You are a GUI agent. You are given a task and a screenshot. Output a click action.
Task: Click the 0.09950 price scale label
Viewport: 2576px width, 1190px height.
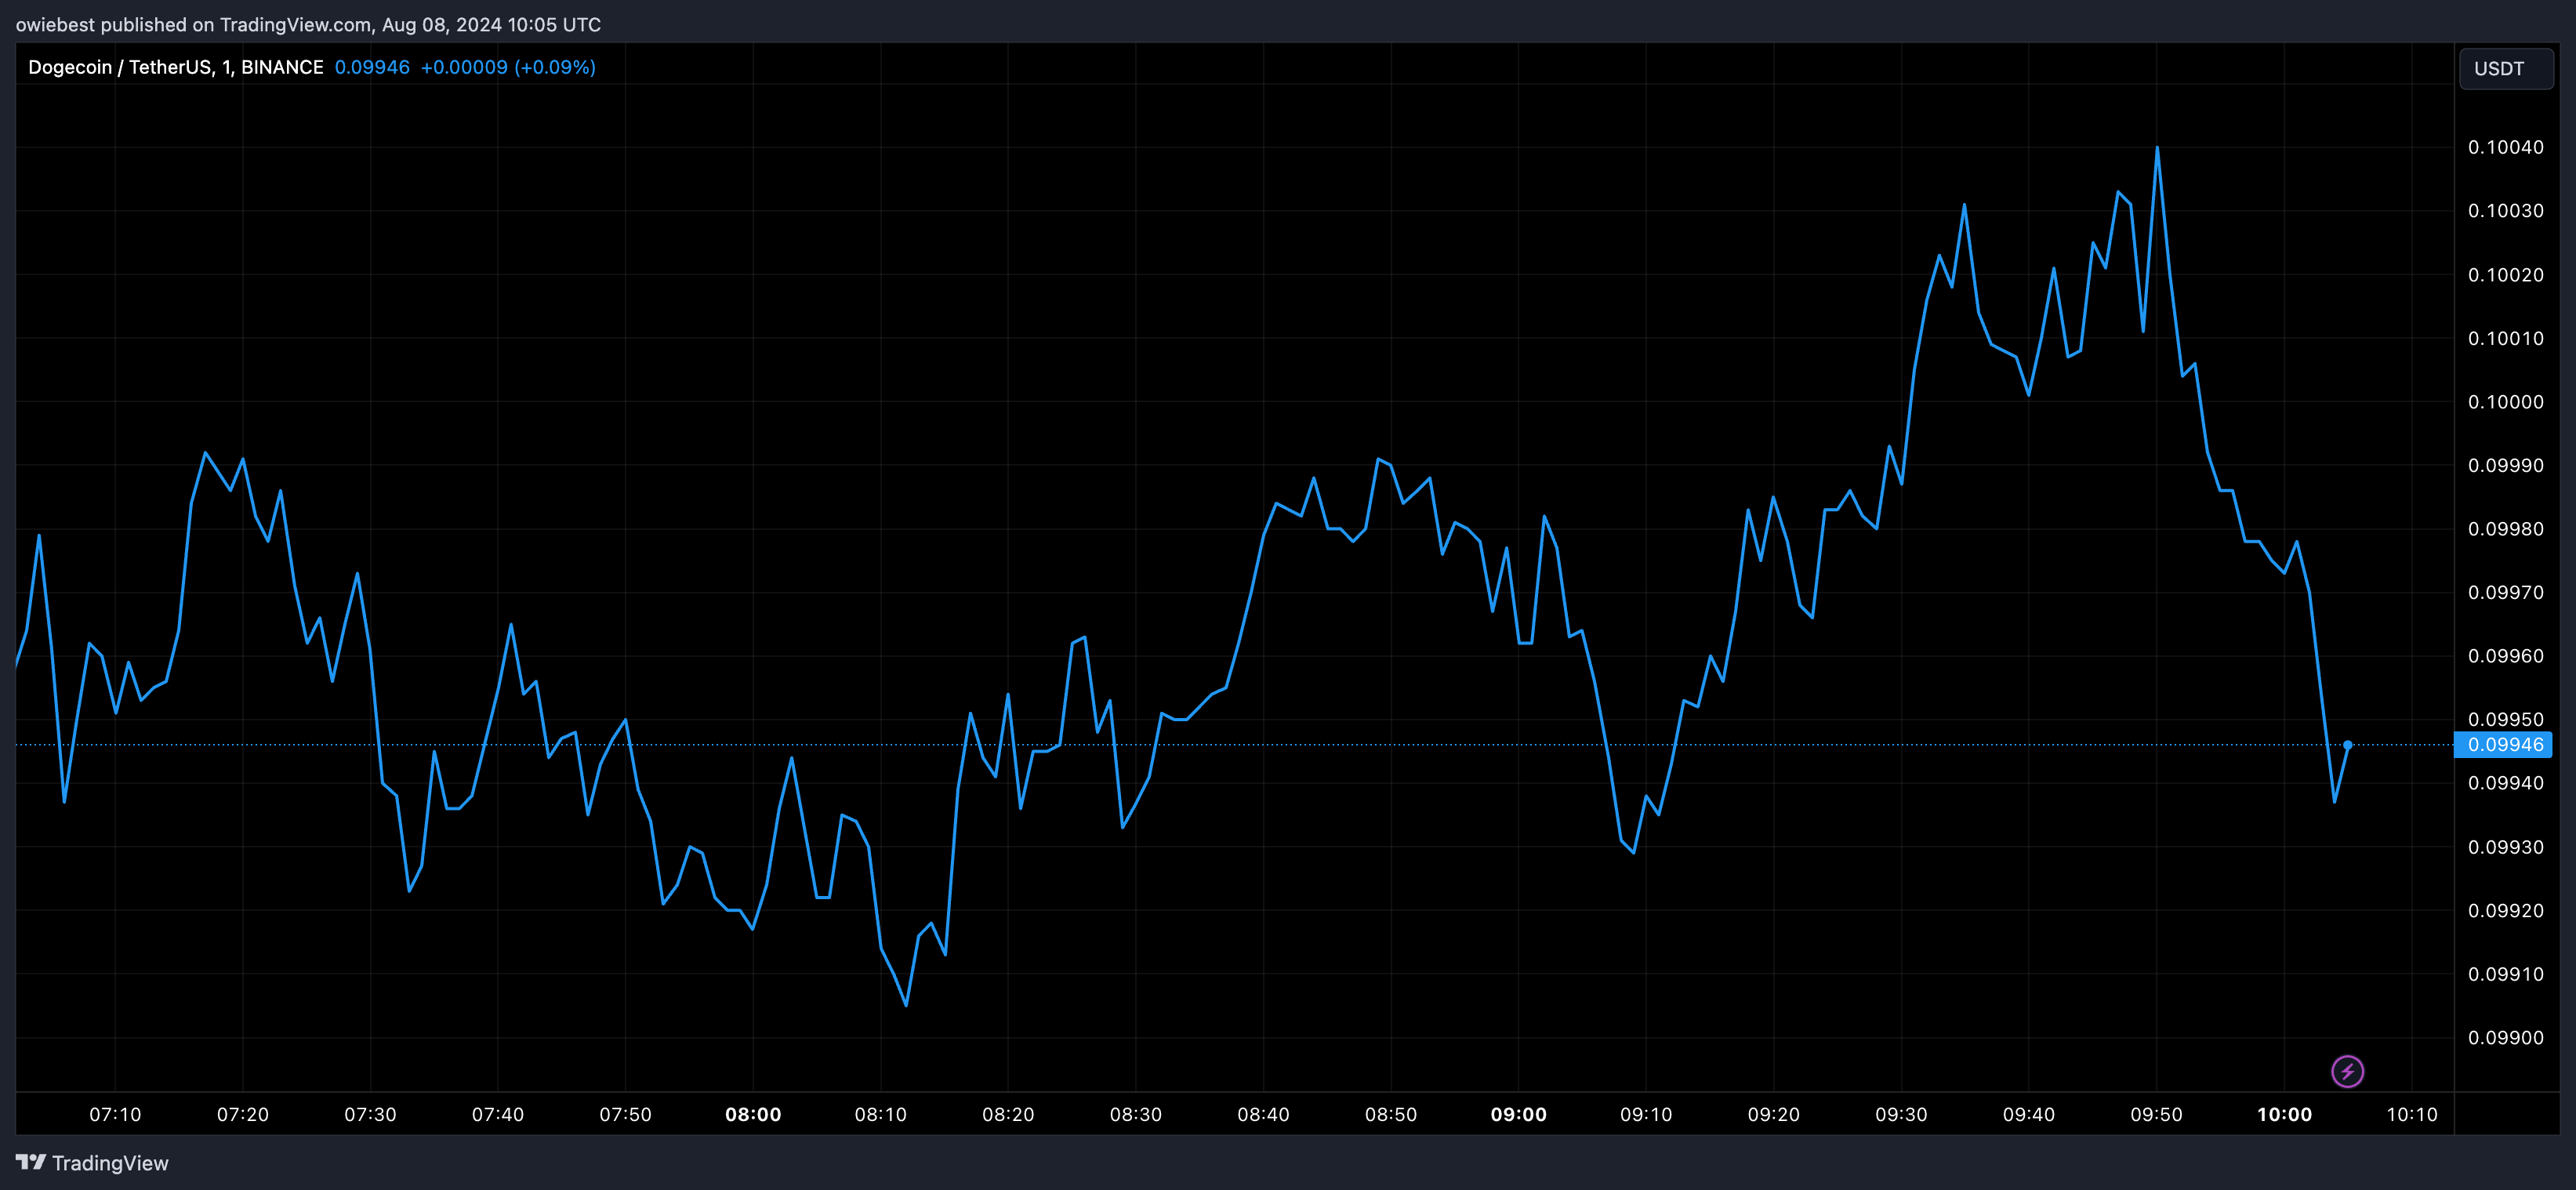[x=2505, y=719]
